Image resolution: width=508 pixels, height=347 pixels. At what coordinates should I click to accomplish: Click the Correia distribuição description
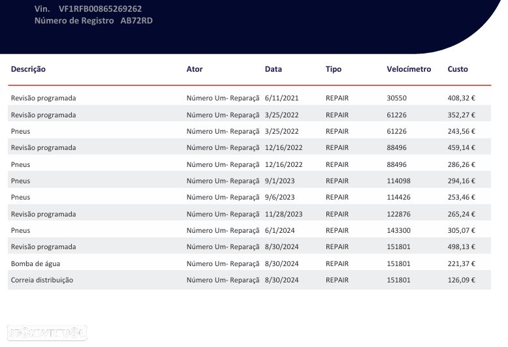[42, 280]
